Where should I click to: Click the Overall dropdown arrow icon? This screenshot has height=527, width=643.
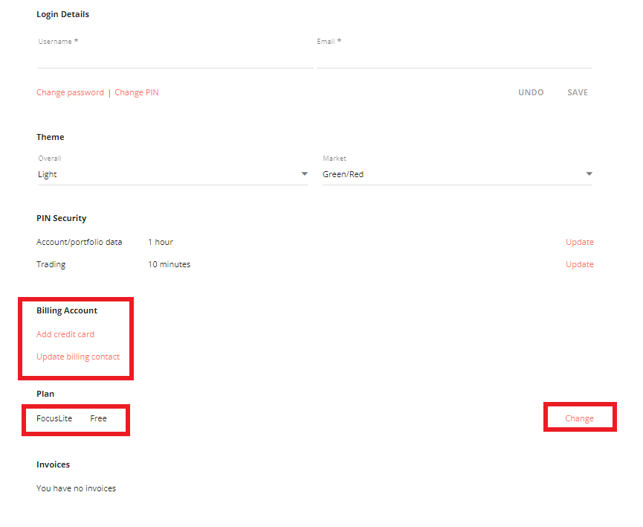tap(304, 173)
